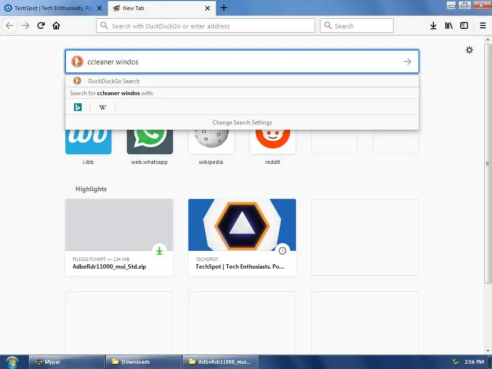Click the TechSpot | Tech Enthusiasts title link
Viewport: 492px width, 369px height.
point(240,266)
